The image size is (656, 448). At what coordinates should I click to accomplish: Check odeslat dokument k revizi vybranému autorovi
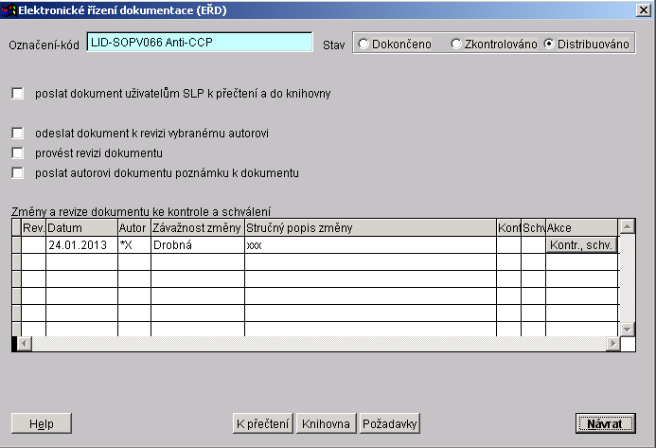17,134
